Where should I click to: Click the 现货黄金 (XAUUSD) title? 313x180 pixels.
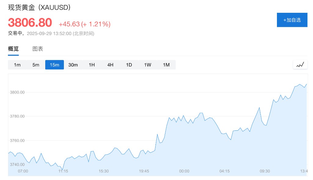[39, 8]
